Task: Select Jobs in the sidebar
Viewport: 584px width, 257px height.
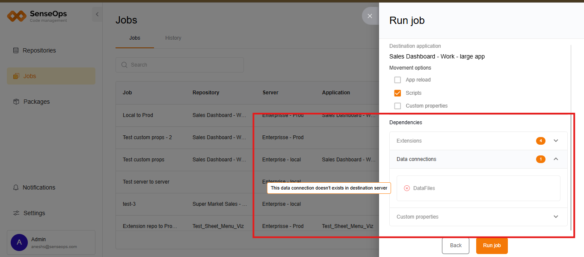Action: pyautogui.click(x=51, y=76)
